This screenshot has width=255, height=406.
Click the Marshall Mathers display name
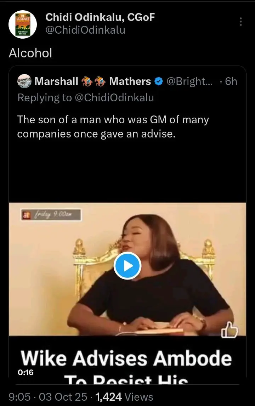57,81
